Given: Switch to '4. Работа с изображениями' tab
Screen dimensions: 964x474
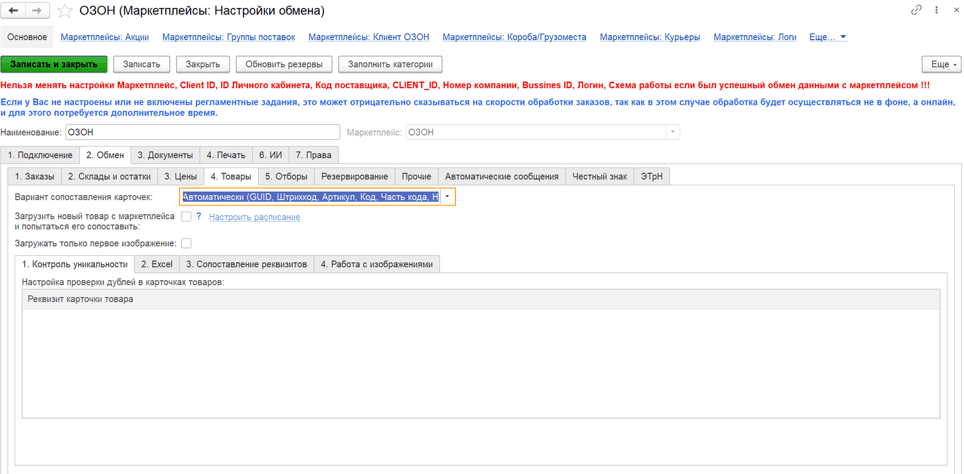Looking at the screenshot, I should tap(377, 264).
